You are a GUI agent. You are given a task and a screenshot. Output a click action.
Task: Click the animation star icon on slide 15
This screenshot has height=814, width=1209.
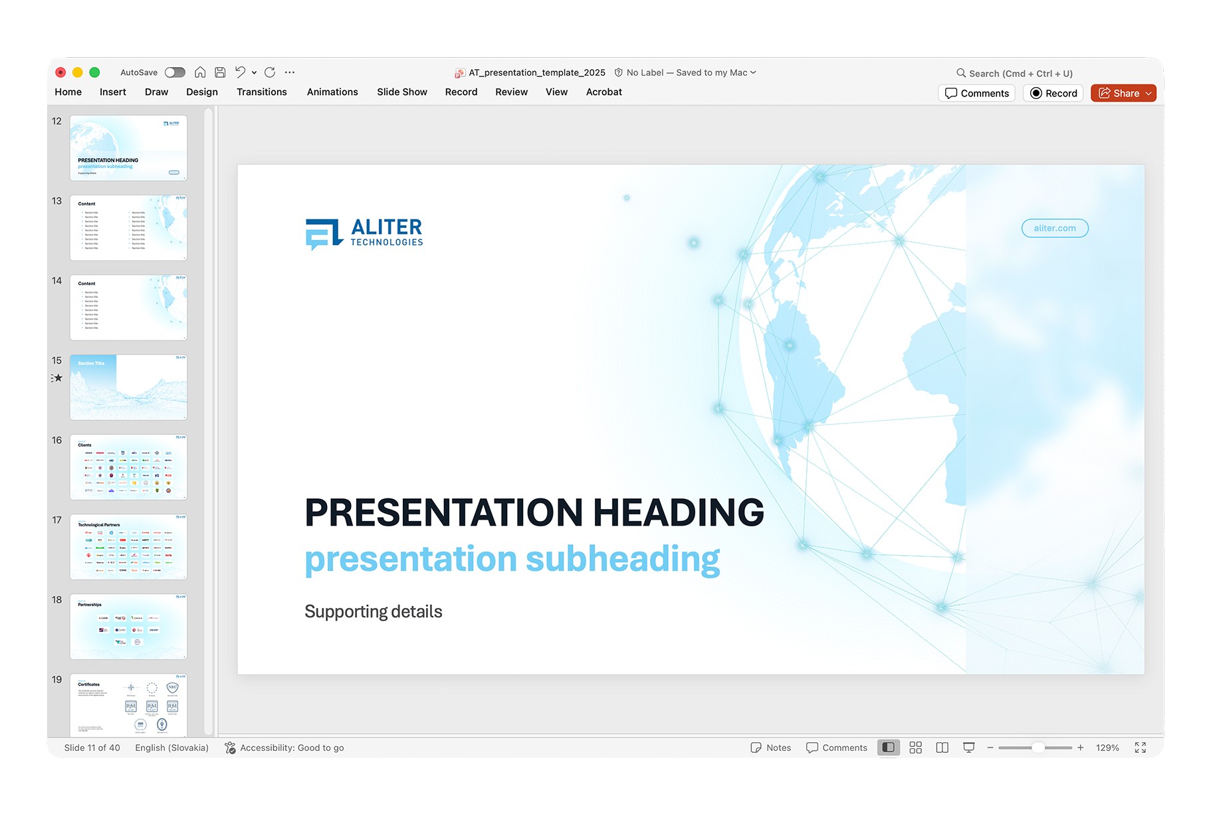(x=57, y=378)
